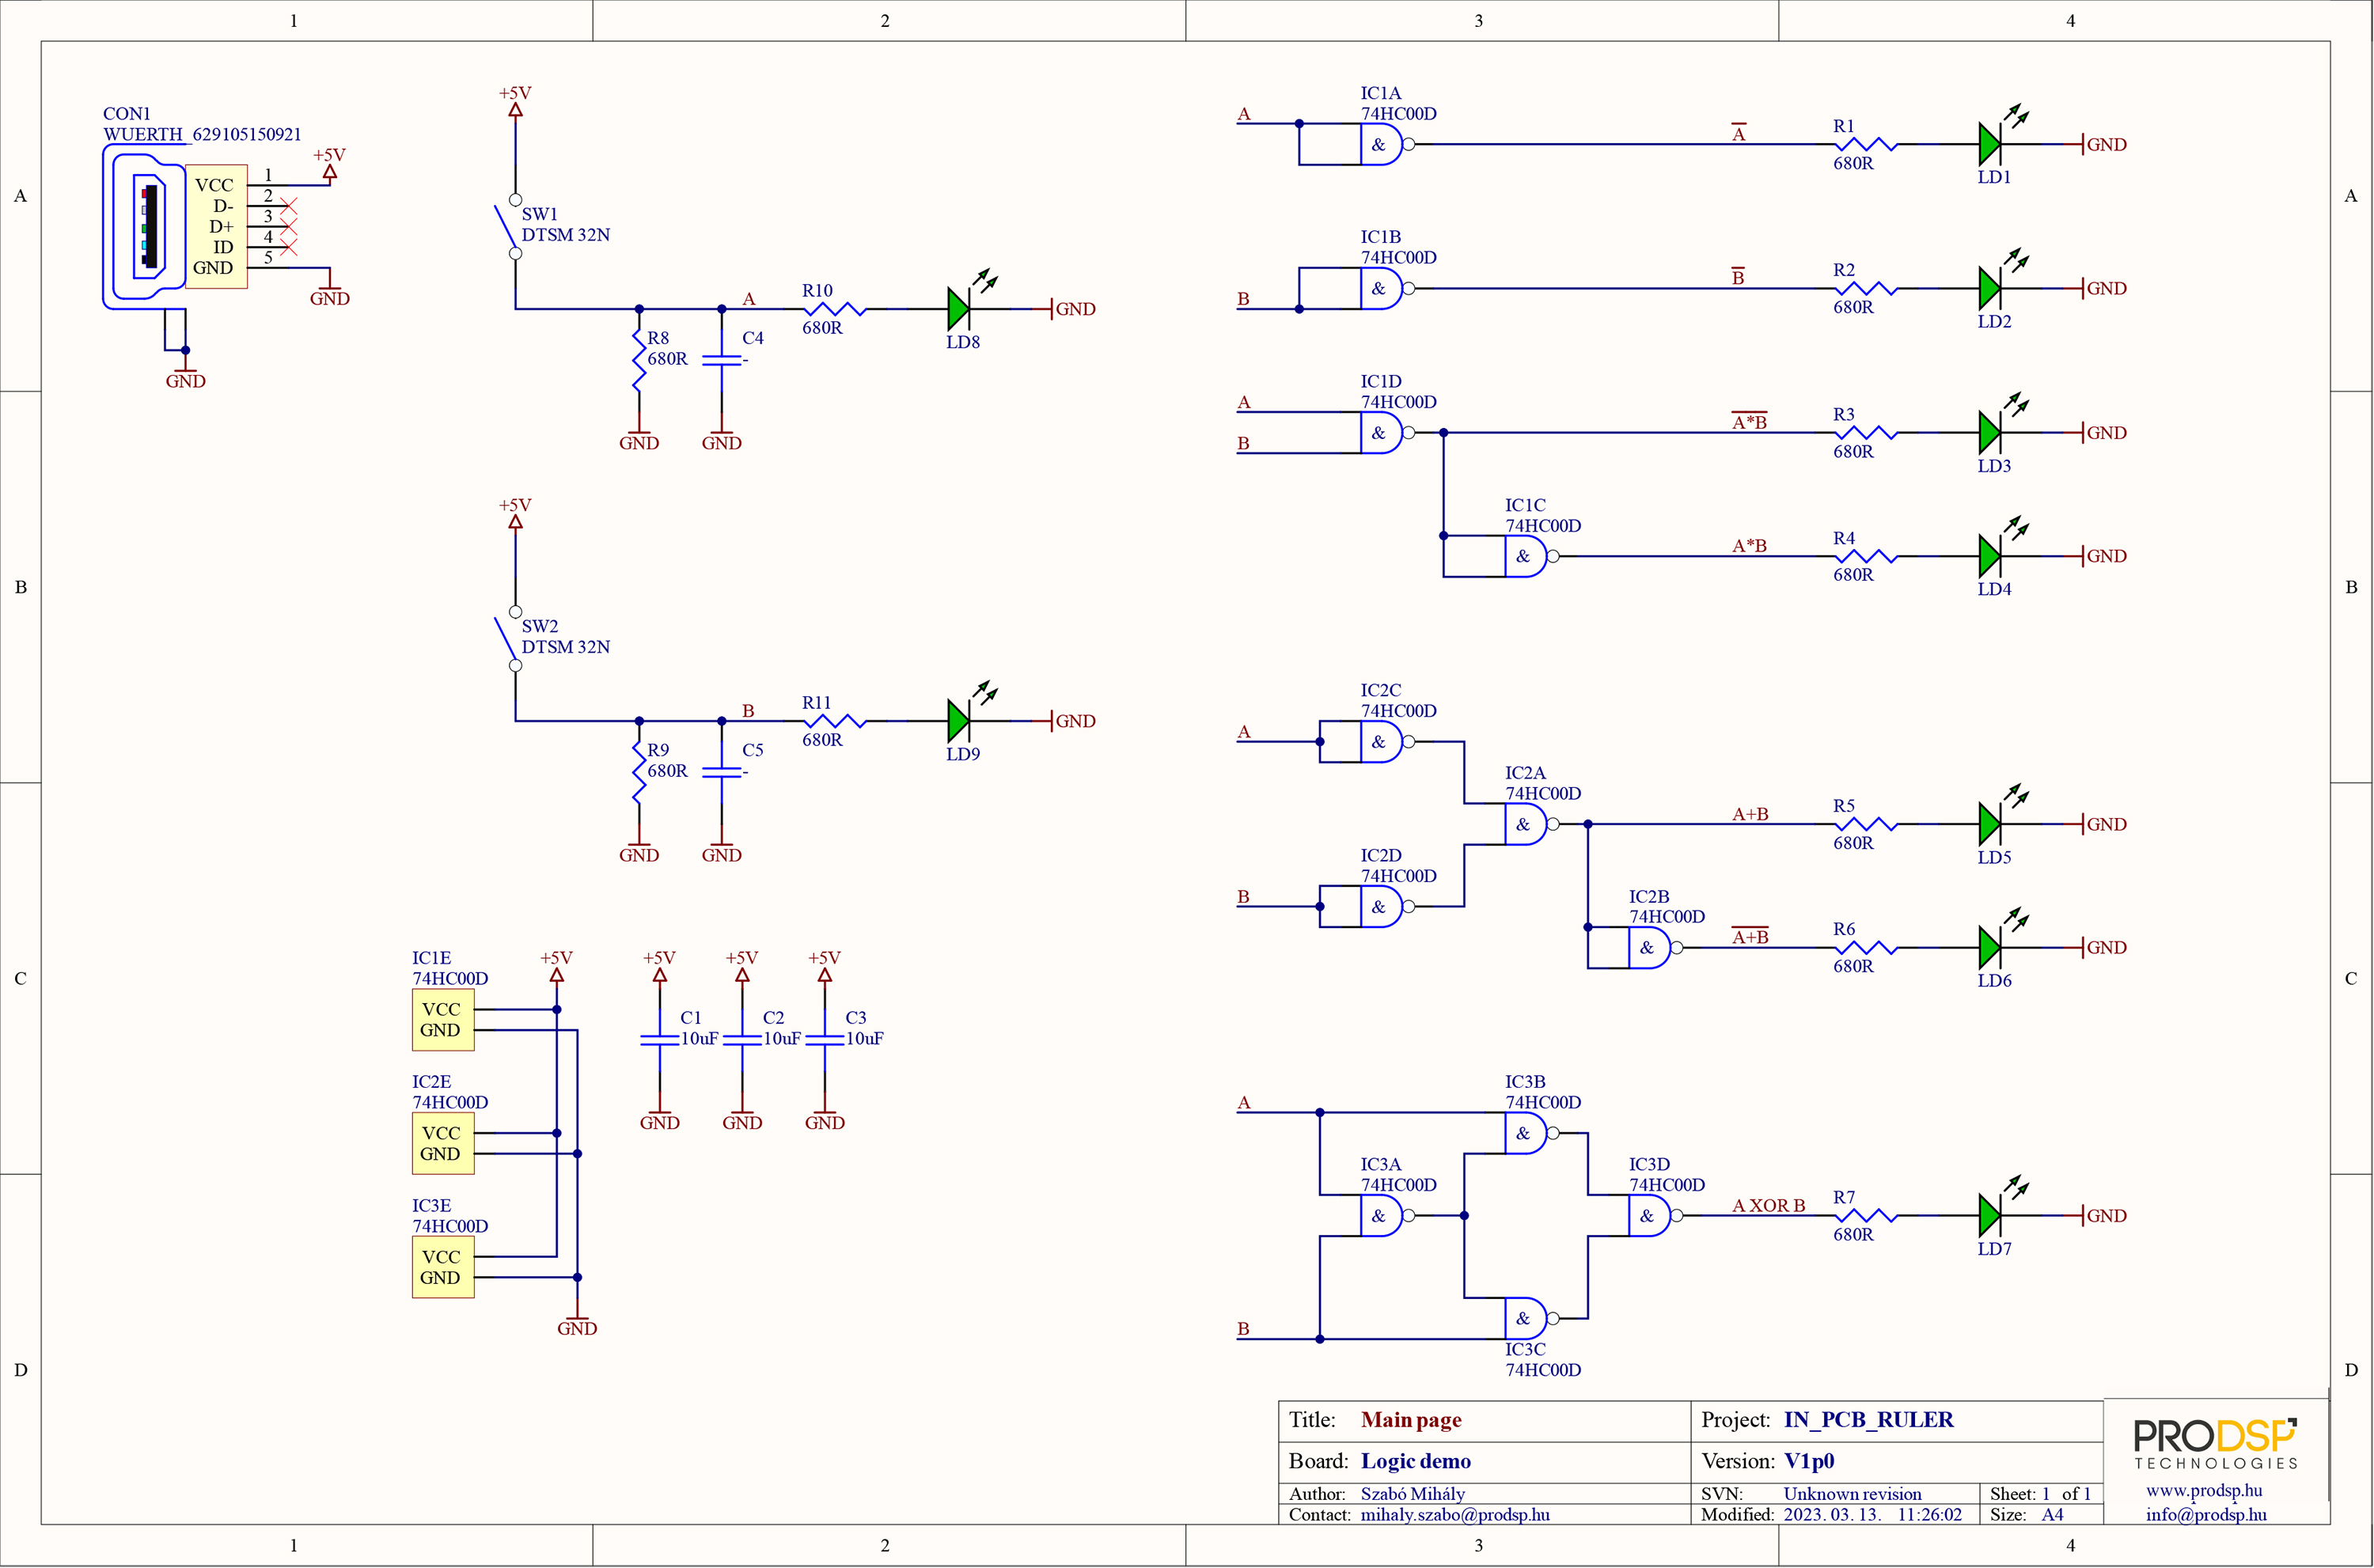Click the R5 net label 'A+B'

[1750, 814]
